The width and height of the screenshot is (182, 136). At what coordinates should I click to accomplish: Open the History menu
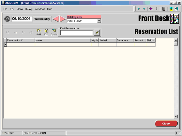[x=29, y=9]
